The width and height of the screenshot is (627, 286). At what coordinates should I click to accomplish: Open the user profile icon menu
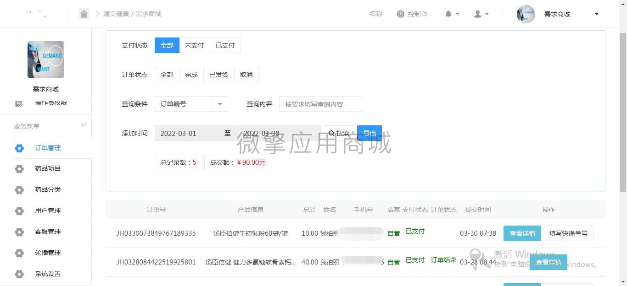(481, 14)
